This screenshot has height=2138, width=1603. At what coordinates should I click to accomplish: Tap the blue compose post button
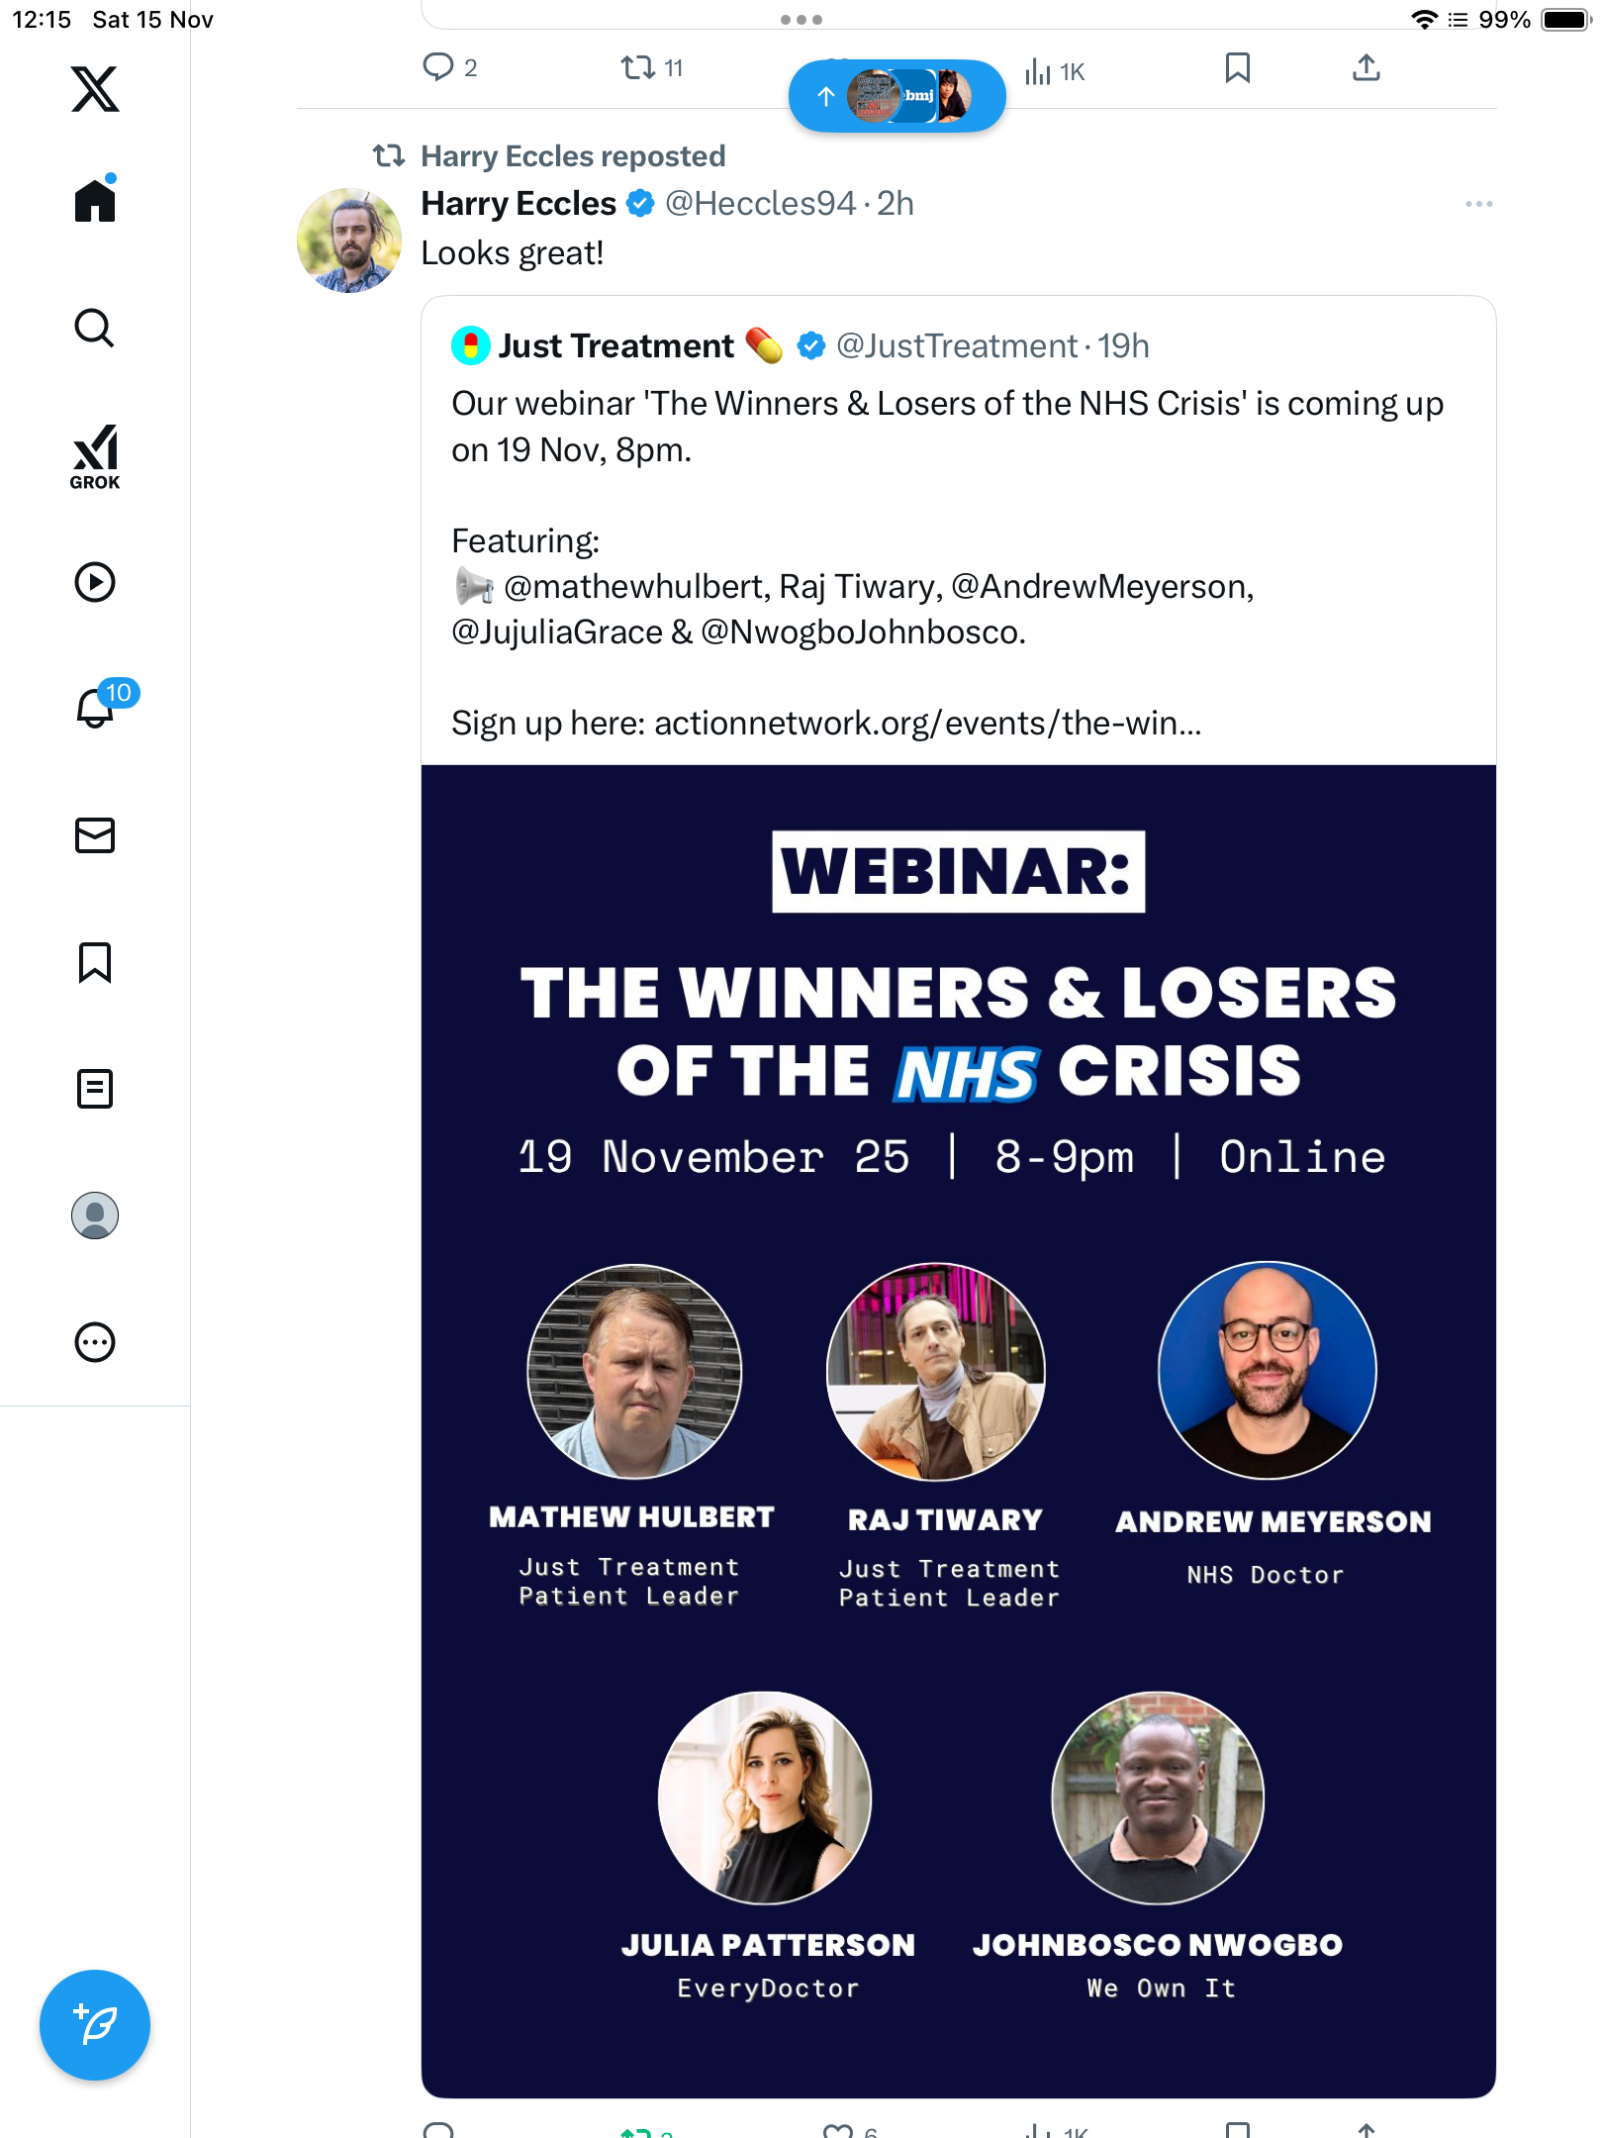[95, 2024]
